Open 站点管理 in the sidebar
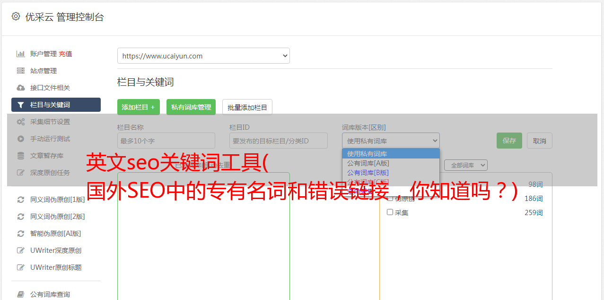The image size is (604, 300). pos(44,71)
